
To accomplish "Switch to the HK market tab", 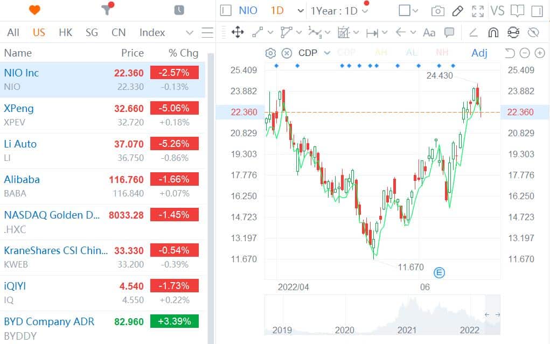I will tap(65, 33).
